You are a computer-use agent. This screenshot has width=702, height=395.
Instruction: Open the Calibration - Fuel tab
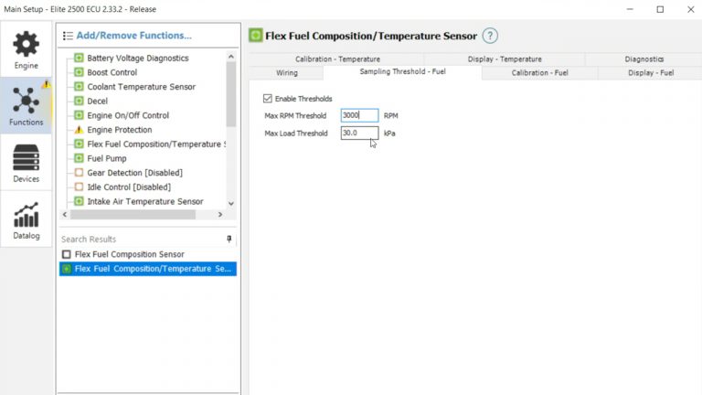pos(539,72)
